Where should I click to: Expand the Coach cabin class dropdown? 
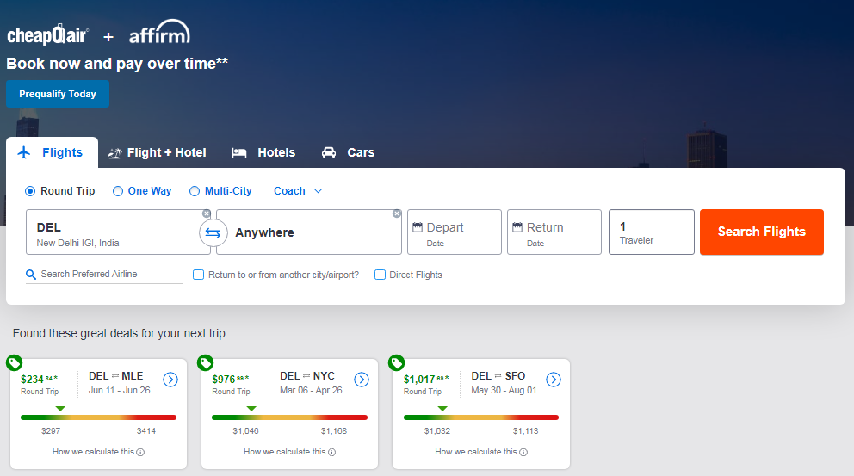pos(298,191)
